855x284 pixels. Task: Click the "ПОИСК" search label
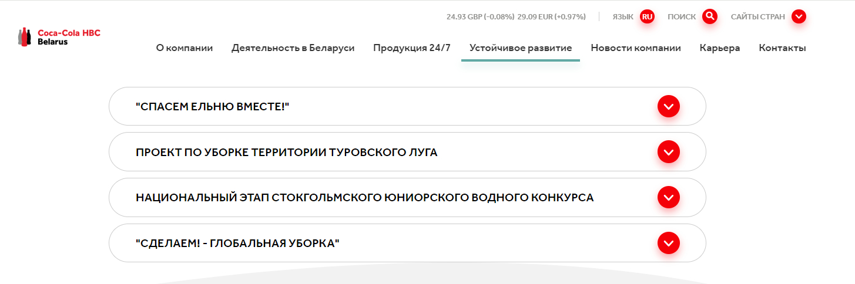[x=682, y=17]
